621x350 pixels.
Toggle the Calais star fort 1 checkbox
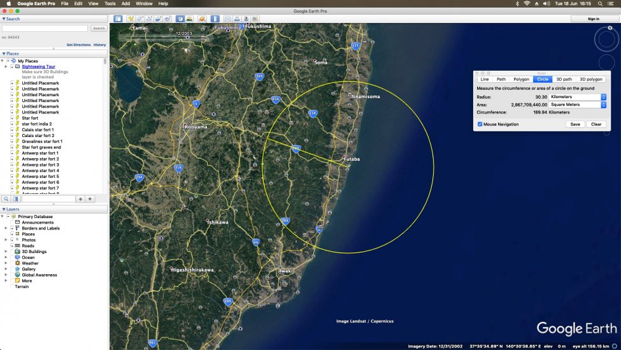[x=12, y=129]
